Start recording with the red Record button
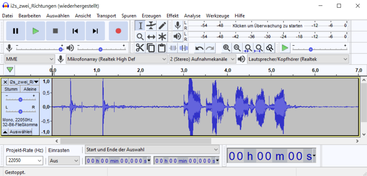Screen dimensions: 367x176 click(118, 31)
